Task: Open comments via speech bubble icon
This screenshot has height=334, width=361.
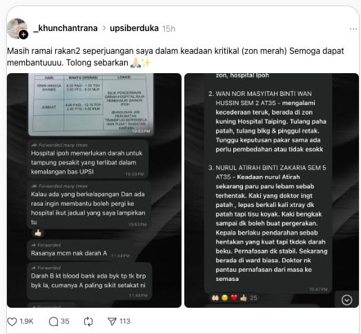Action: click(53, 322)
